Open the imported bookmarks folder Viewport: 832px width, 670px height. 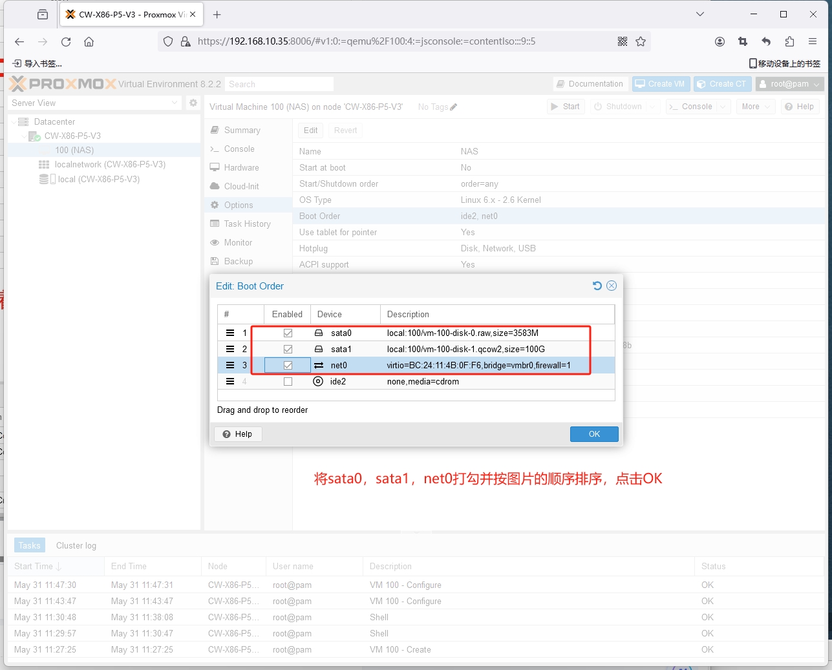37,63
